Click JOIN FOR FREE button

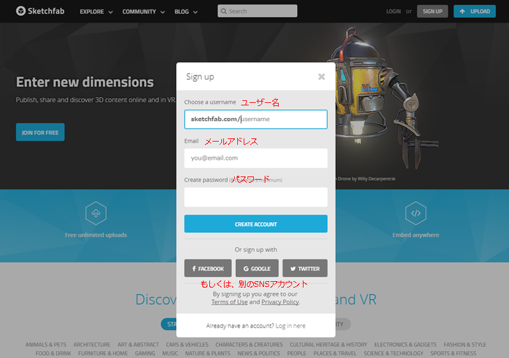tap(40, 132)
